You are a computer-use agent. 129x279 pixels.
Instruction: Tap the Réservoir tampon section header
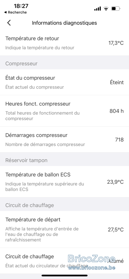(65, 160)
